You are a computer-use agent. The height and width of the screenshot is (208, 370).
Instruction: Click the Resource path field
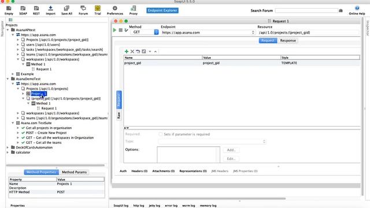pos(308,32)
